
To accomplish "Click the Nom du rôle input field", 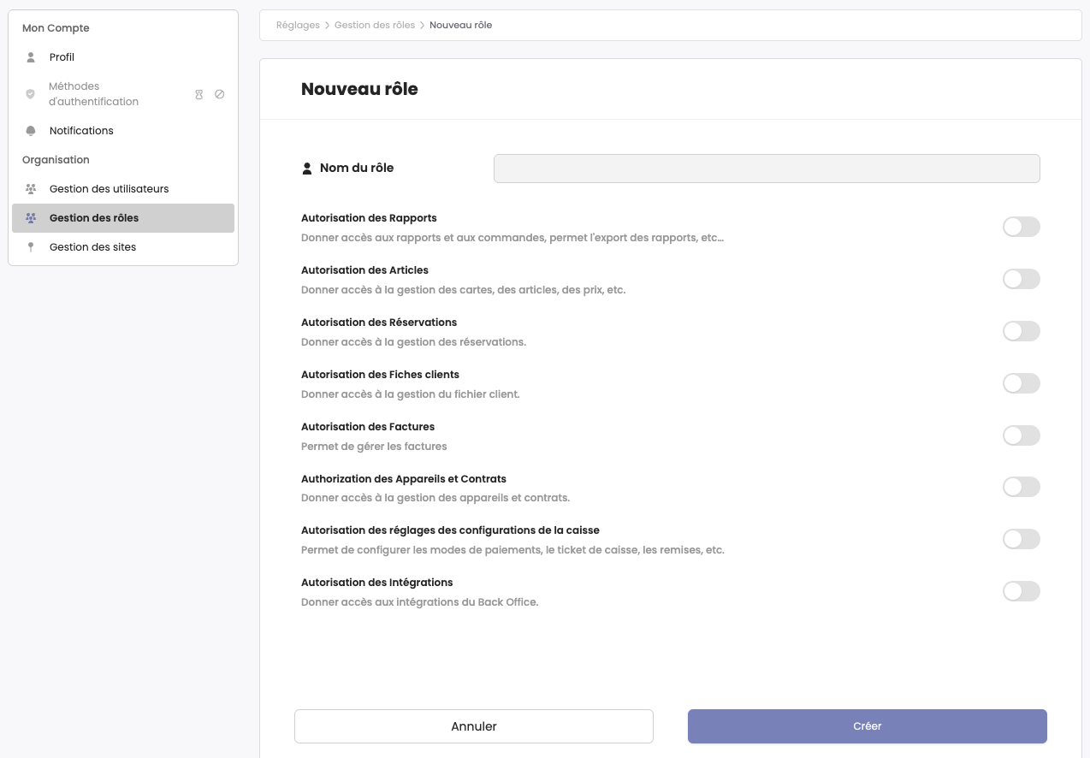I will click(767, 168).
